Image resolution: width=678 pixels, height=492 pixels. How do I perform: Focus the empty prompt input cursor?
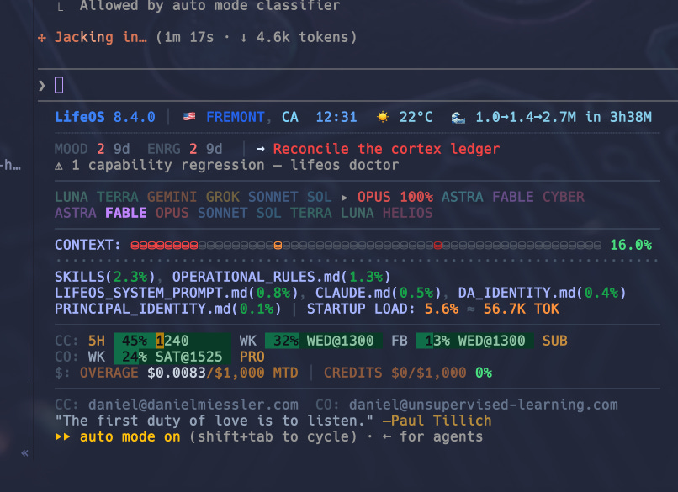(59, 85)
